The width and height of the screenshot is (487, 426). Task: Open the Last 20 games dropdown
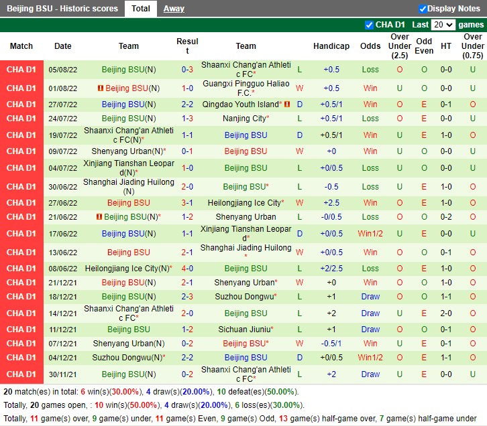(443, 25)
